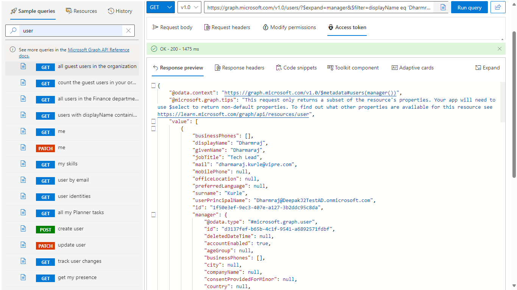The image size is (517, 290).
Task: Open the Toolkit component tab
Action: click(353, 68)
